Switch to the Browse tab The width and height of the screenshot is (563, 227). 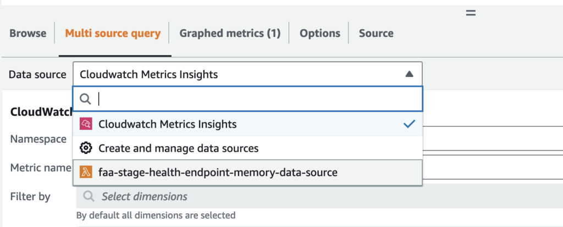pos(27,34)
